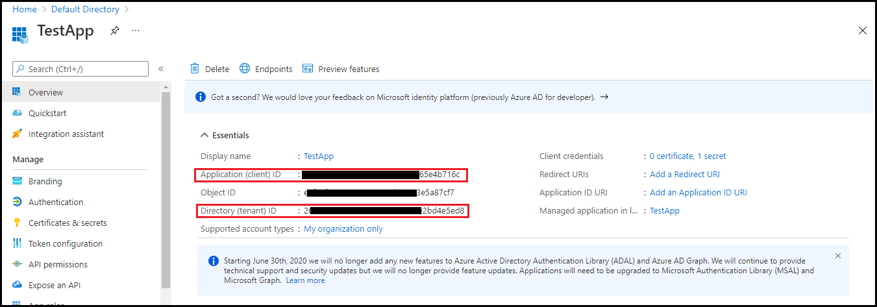
Task: Go to Home breadcrumb
Action: click(25, 9)
